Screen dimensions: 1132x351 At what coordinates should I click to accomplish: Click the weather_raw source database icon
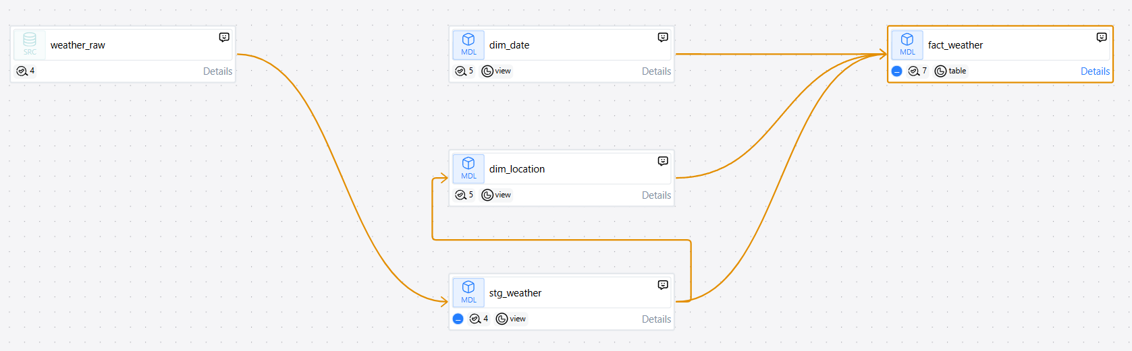click(30, 44)
